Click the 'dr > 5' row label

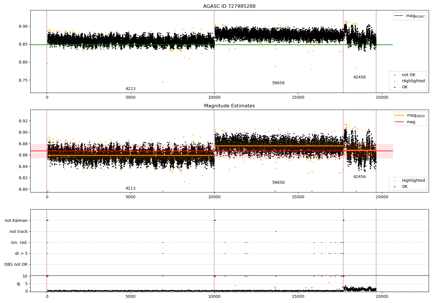pyautogui.click(x=21, y=253)
